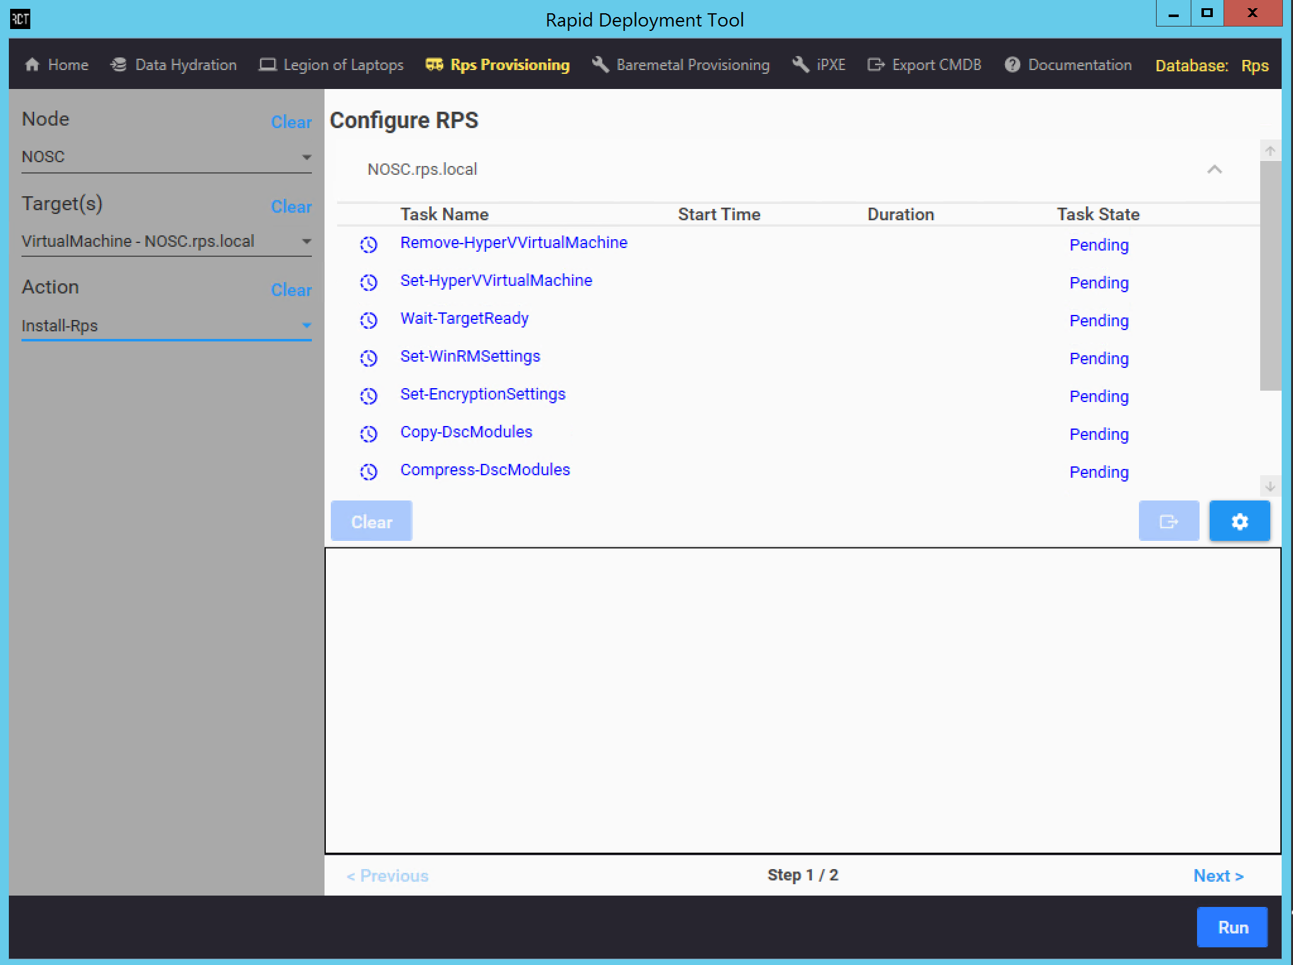The height and width of the screenshot is (965, 1293).
Task: Click pending clock icon for Copy-DscModules
Action: 369,434
